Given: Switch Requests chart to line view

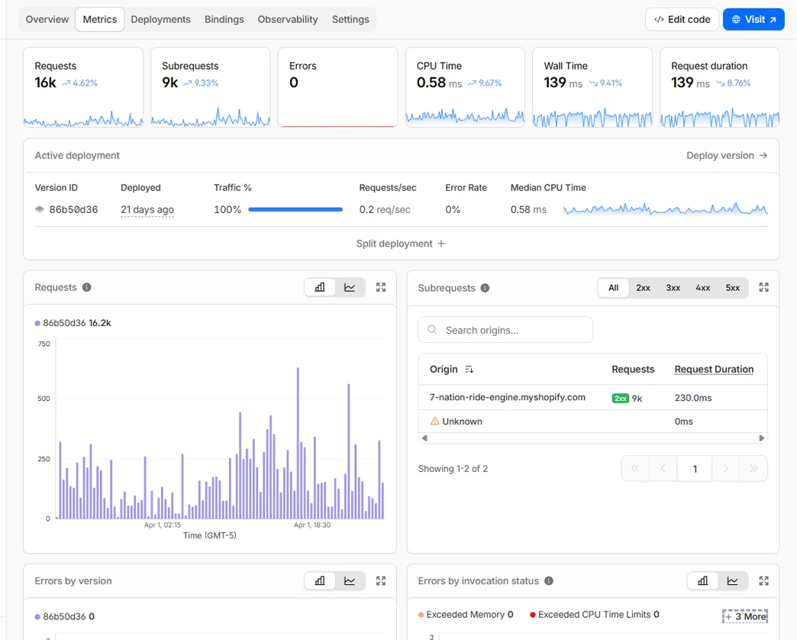Looking at the screenshot, I should point(350,287).
